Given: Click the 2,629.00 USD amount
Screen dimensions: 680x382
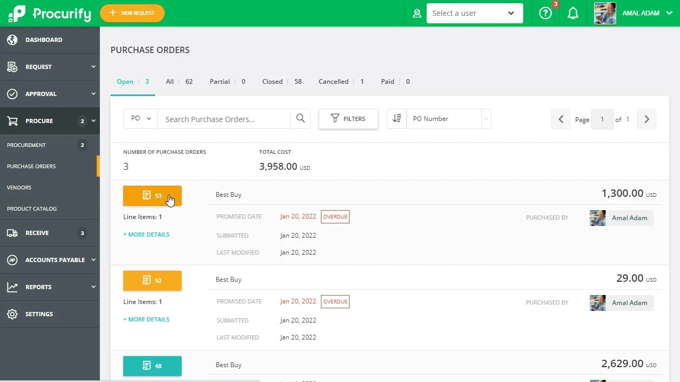Looking at the screenshot, I should 629,364.
